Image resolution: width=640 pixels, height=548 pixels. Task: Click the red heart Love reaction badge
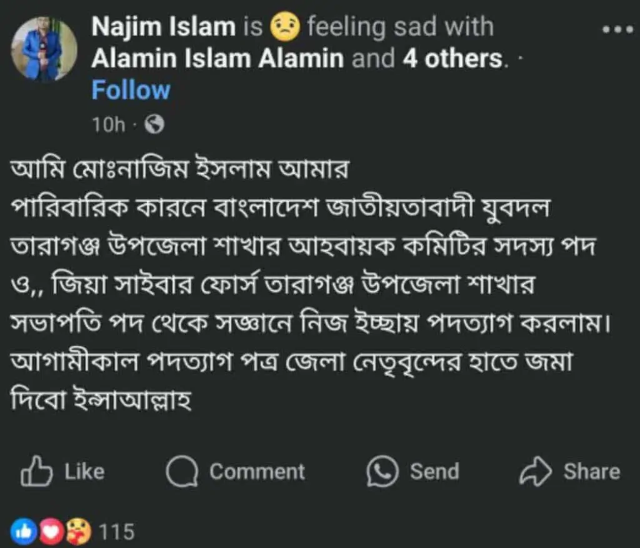52,532
